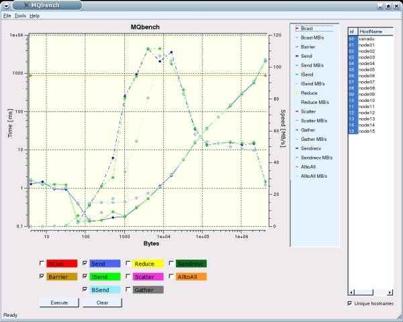Click the Scatter legend entry

[308, 111]
